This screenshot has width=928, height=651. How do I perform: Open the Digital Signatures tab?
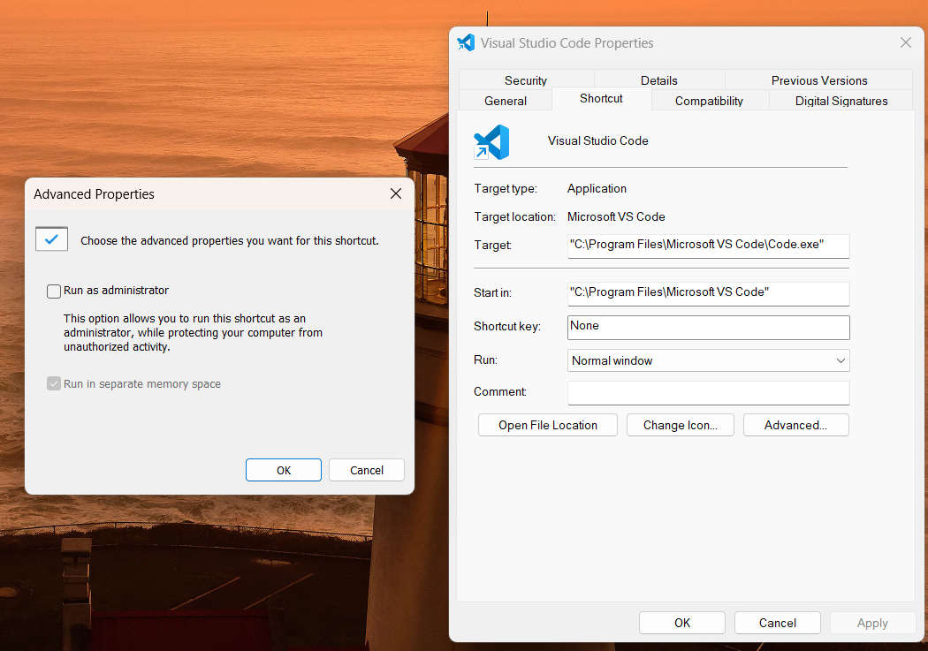tap(841, 101)
